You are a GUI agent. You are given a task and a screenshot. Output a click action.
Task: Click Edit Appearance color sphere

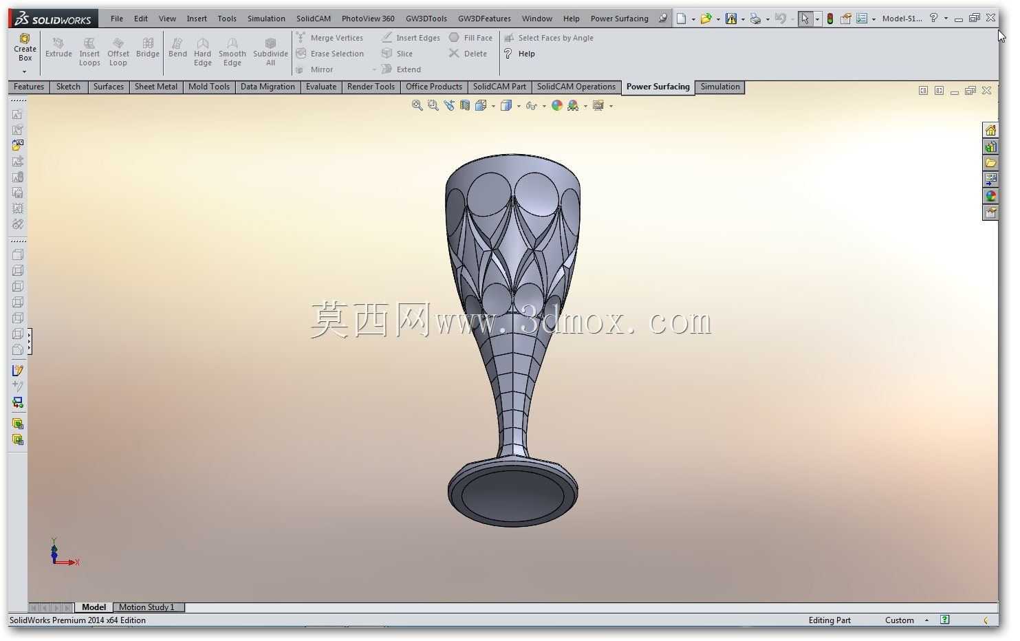pyautogui.click(x=556, y=105)
